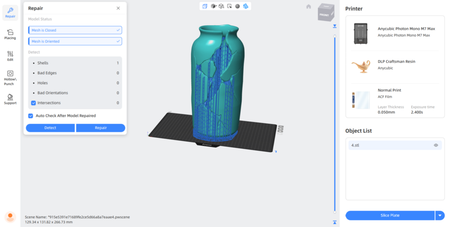Select the Bad Edges row

point(75,73)
